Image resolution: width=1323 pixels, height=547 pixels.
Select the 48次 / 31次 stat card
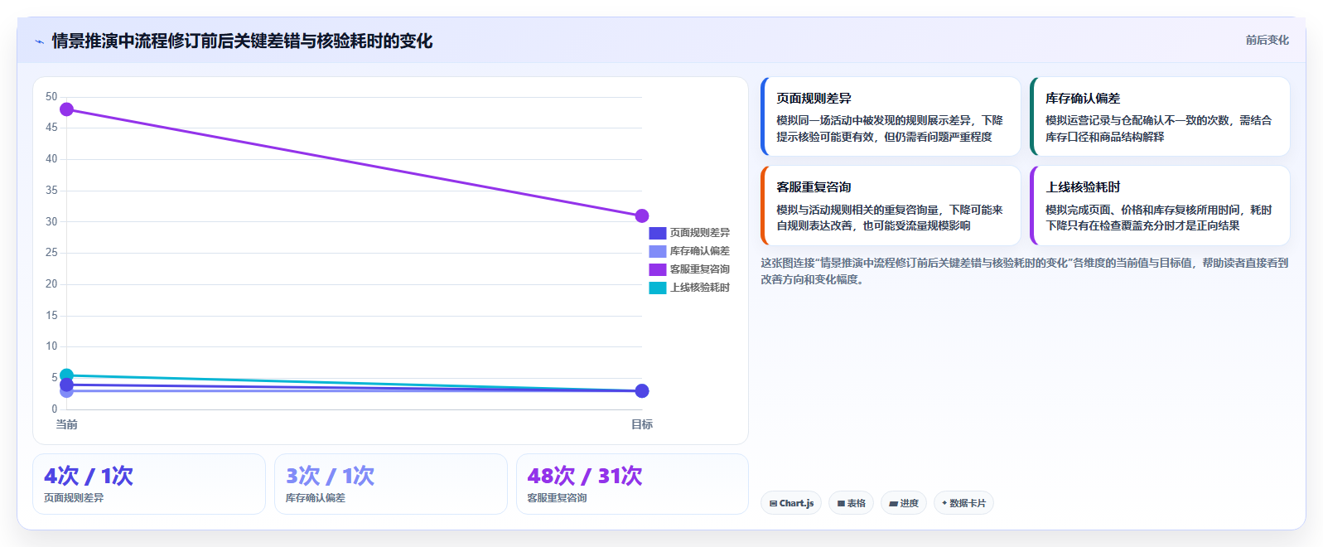(x=632, y=484)
